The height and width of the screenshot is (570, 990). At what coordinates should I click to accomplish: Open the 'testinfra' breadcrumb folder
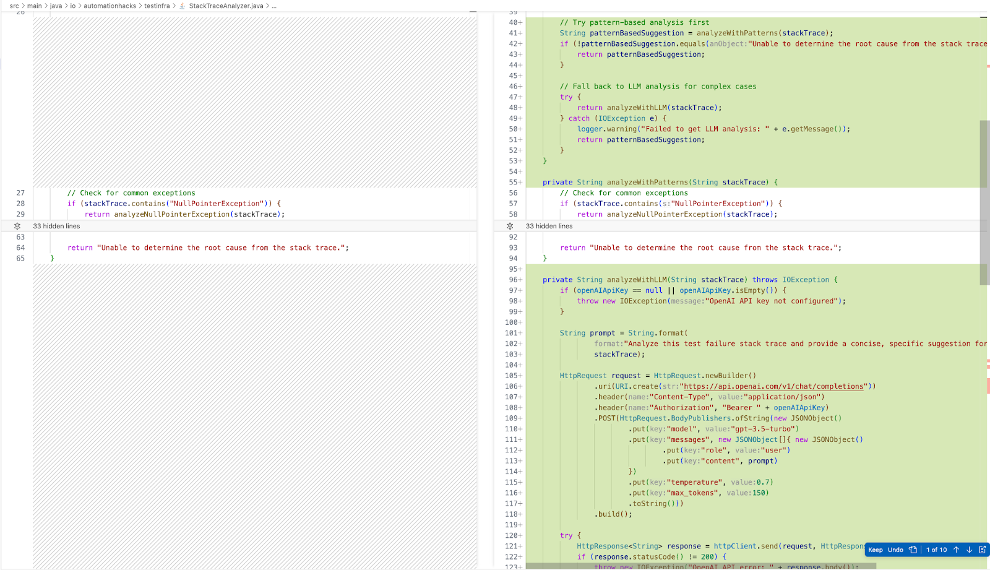[x=157, y=6]
